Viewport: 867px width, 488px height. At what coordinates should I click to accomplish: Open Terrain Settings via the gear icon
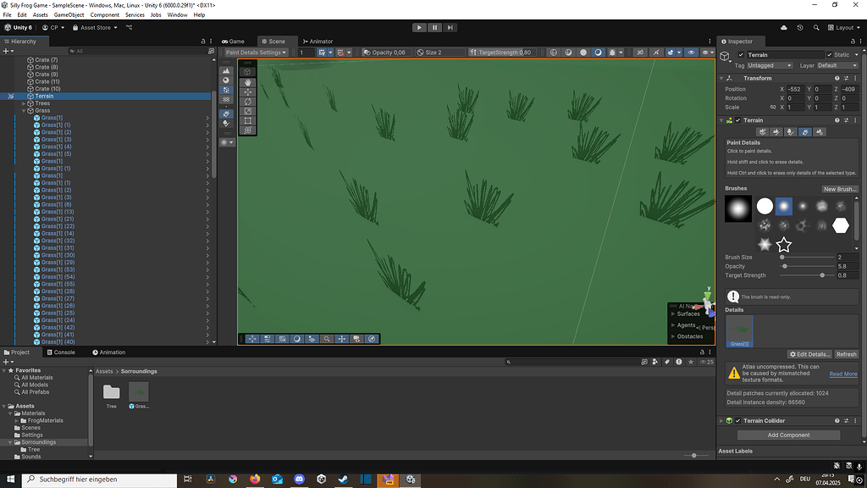pos(820,132)
